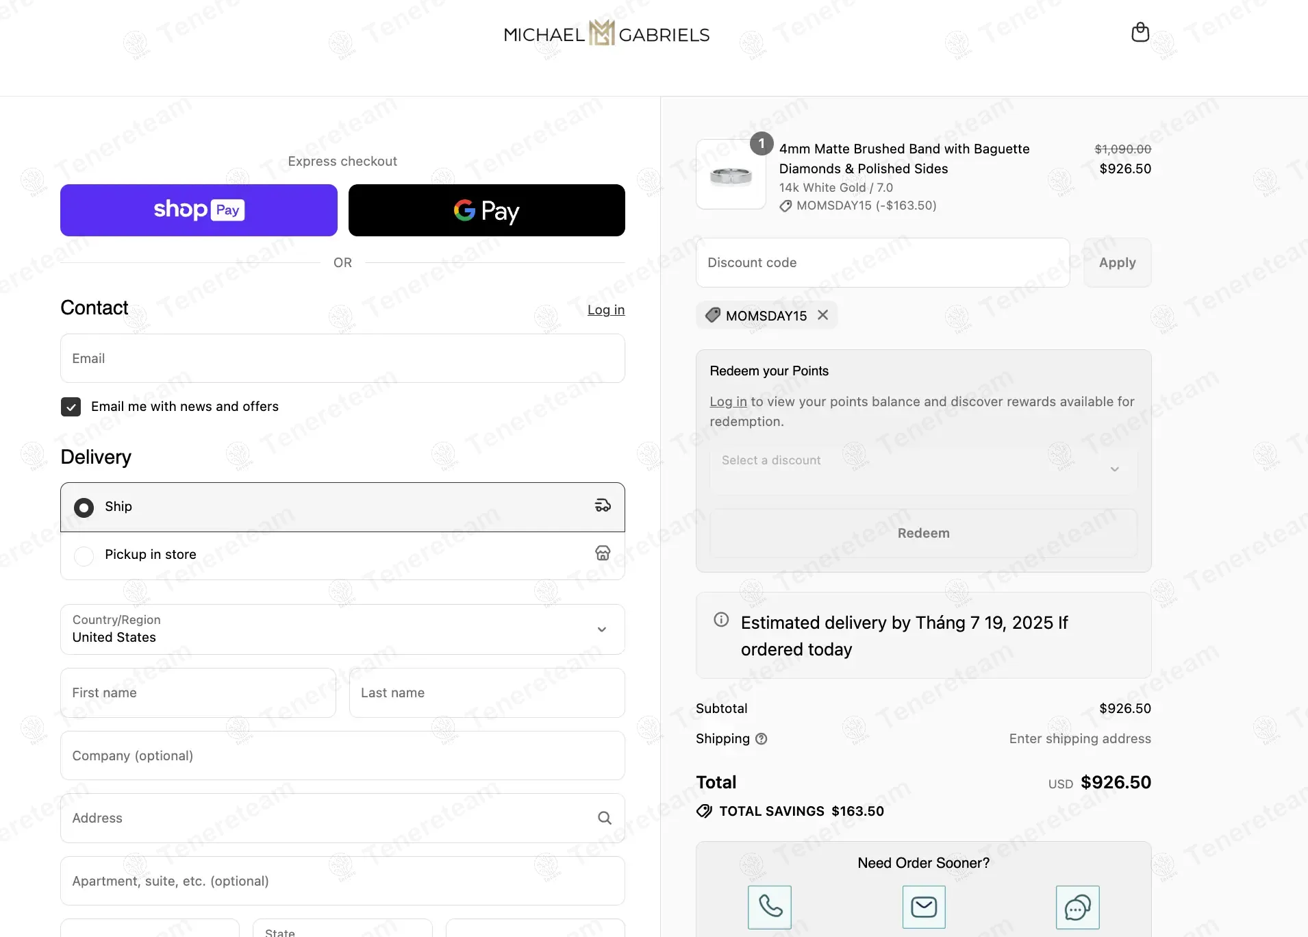1308x937 pixels.
Task: Click the Apartment, suite field
Action: [x=342, y=881]
